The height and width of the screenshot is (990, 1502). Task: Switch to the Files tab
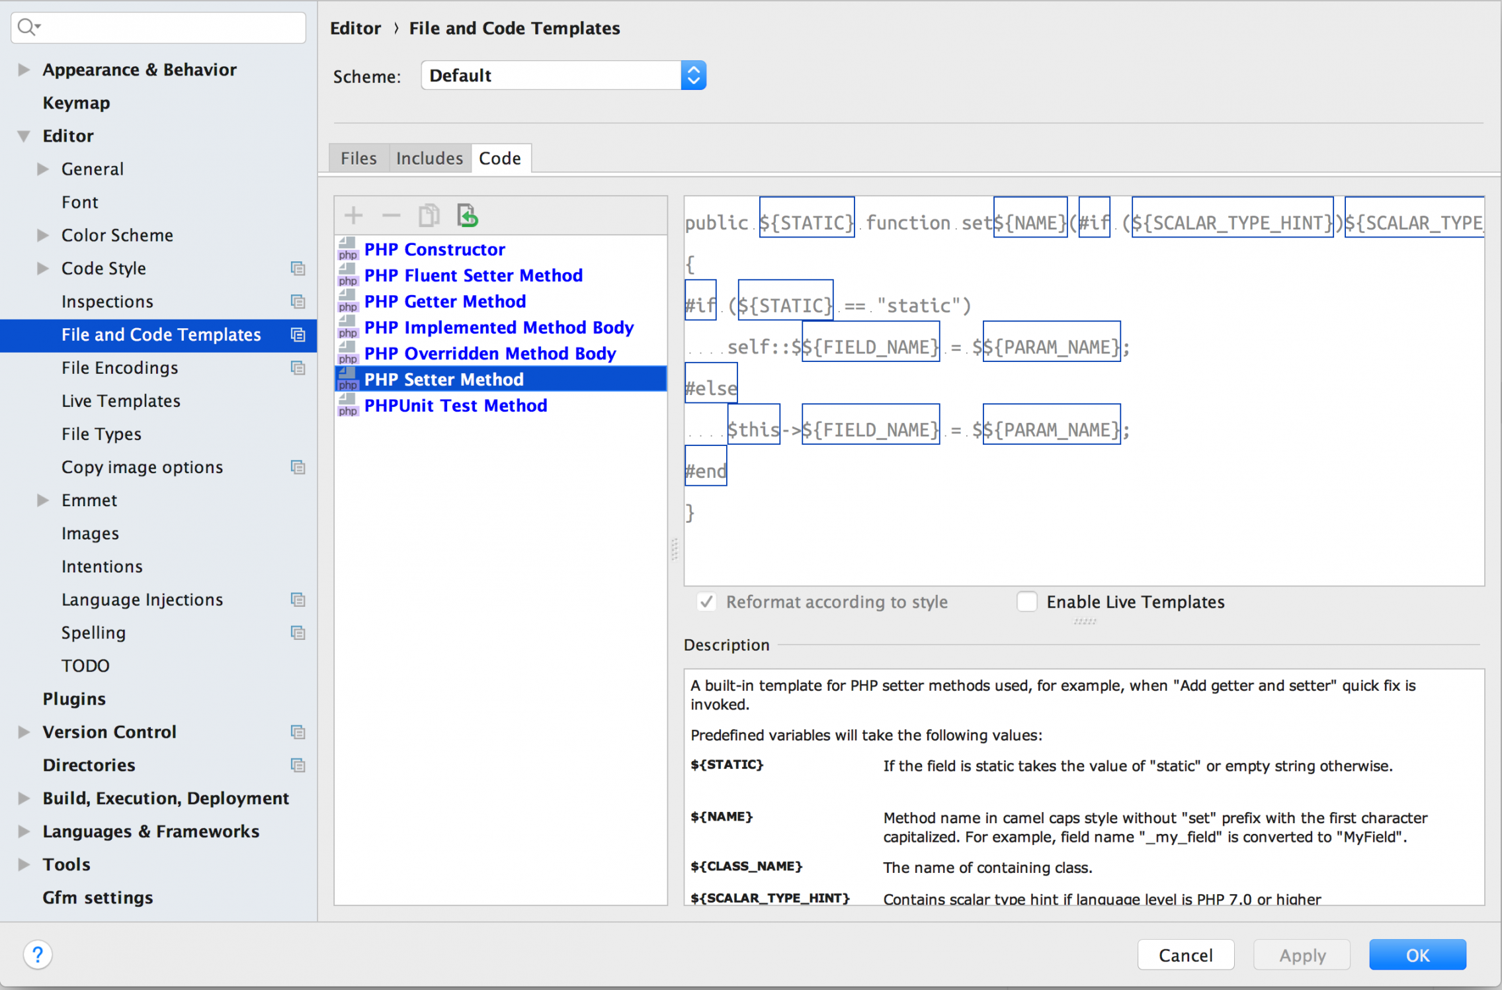tap(359, 158)
